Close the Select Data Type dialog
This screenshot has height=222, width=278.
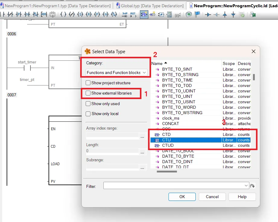point(254,52)
